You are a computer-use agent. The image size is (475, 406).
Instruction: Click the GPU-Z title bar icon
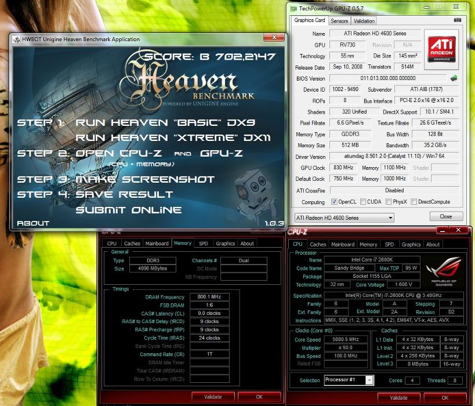293,9
